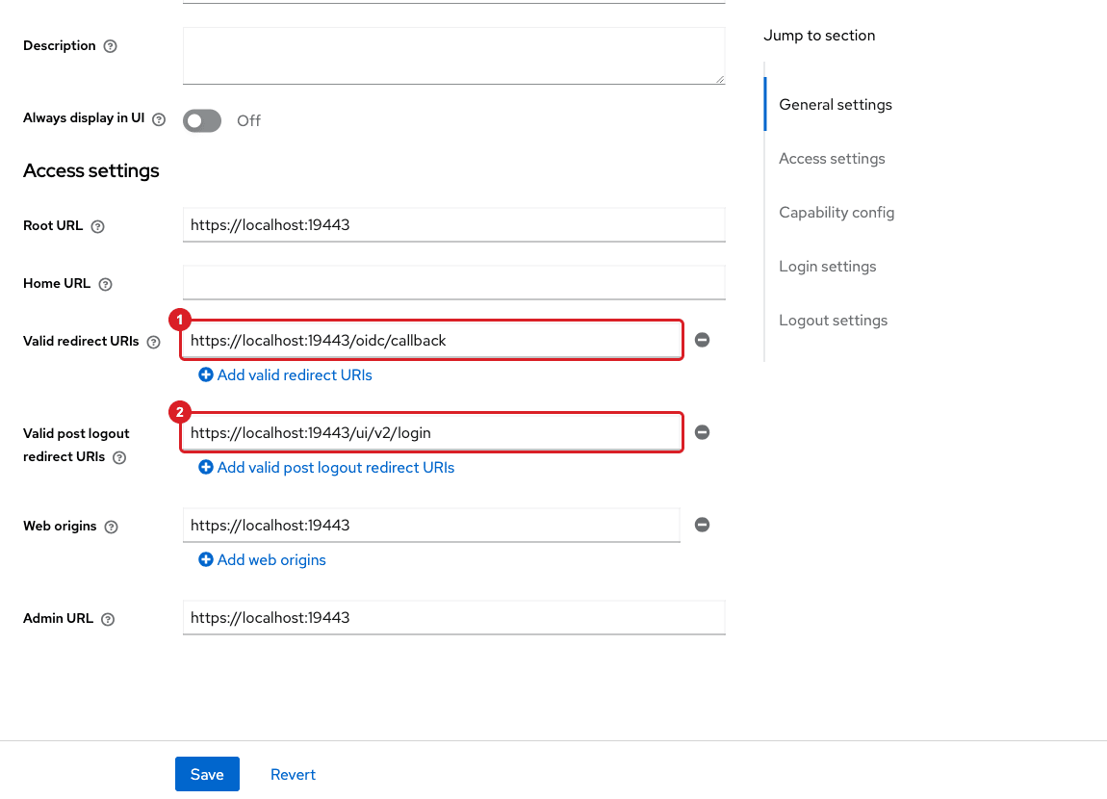Click help icon next to Description label

[110, 46]
